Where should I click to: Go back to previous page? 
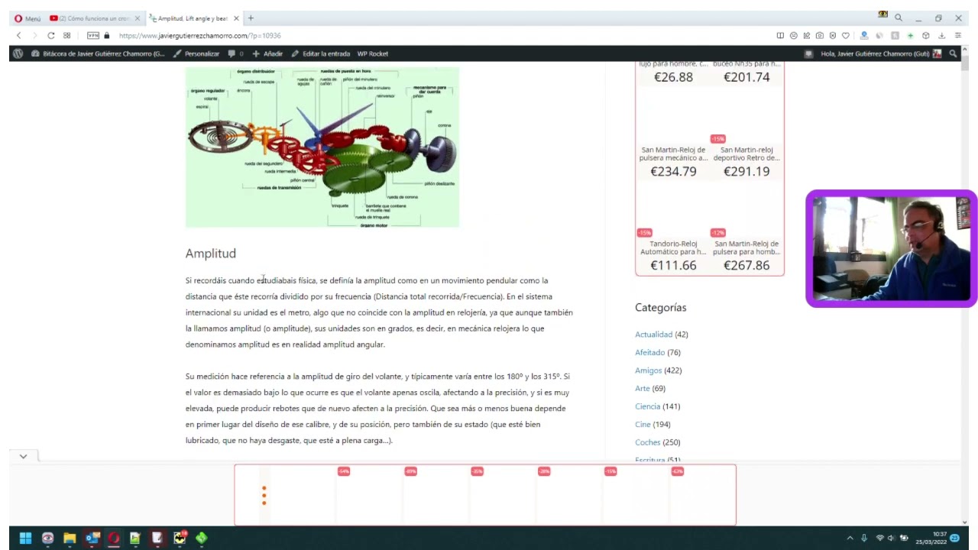19,36
